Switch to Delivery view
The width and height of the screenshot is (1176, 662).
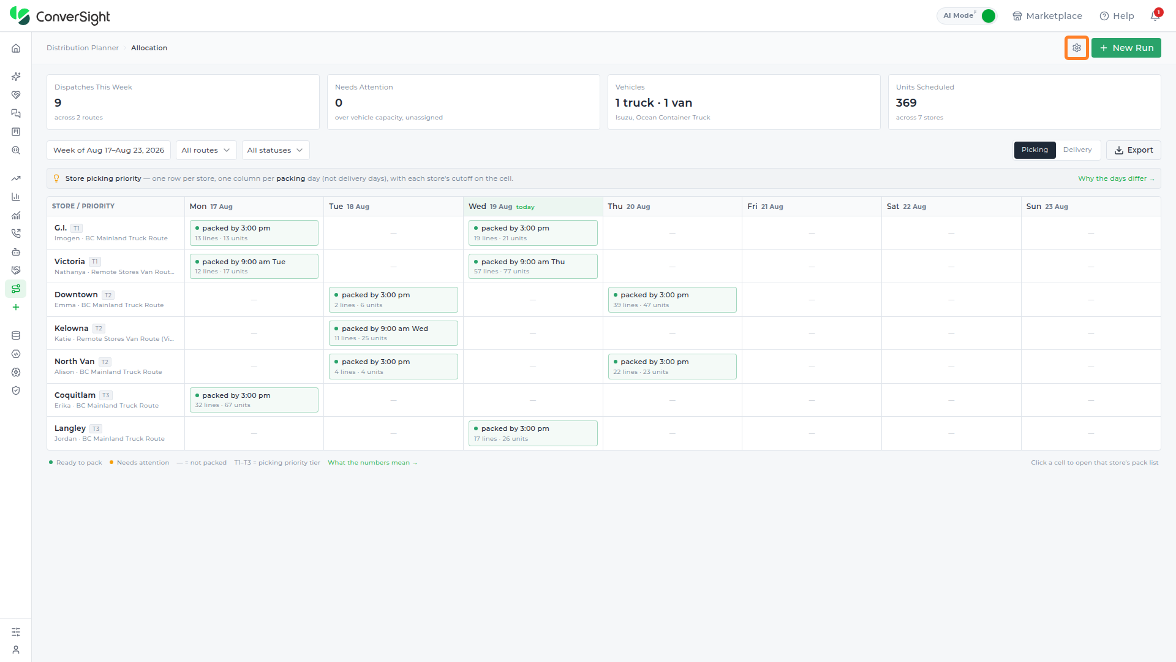tap(1077, 150)
